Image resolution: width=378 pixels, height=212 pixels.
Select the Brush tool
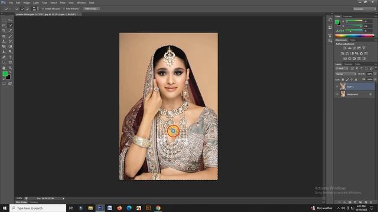point(10,36)
